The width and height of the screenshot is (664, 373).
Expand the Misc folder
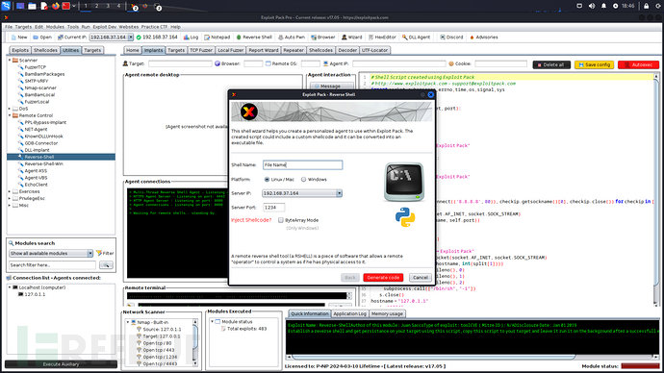point(10,205)
